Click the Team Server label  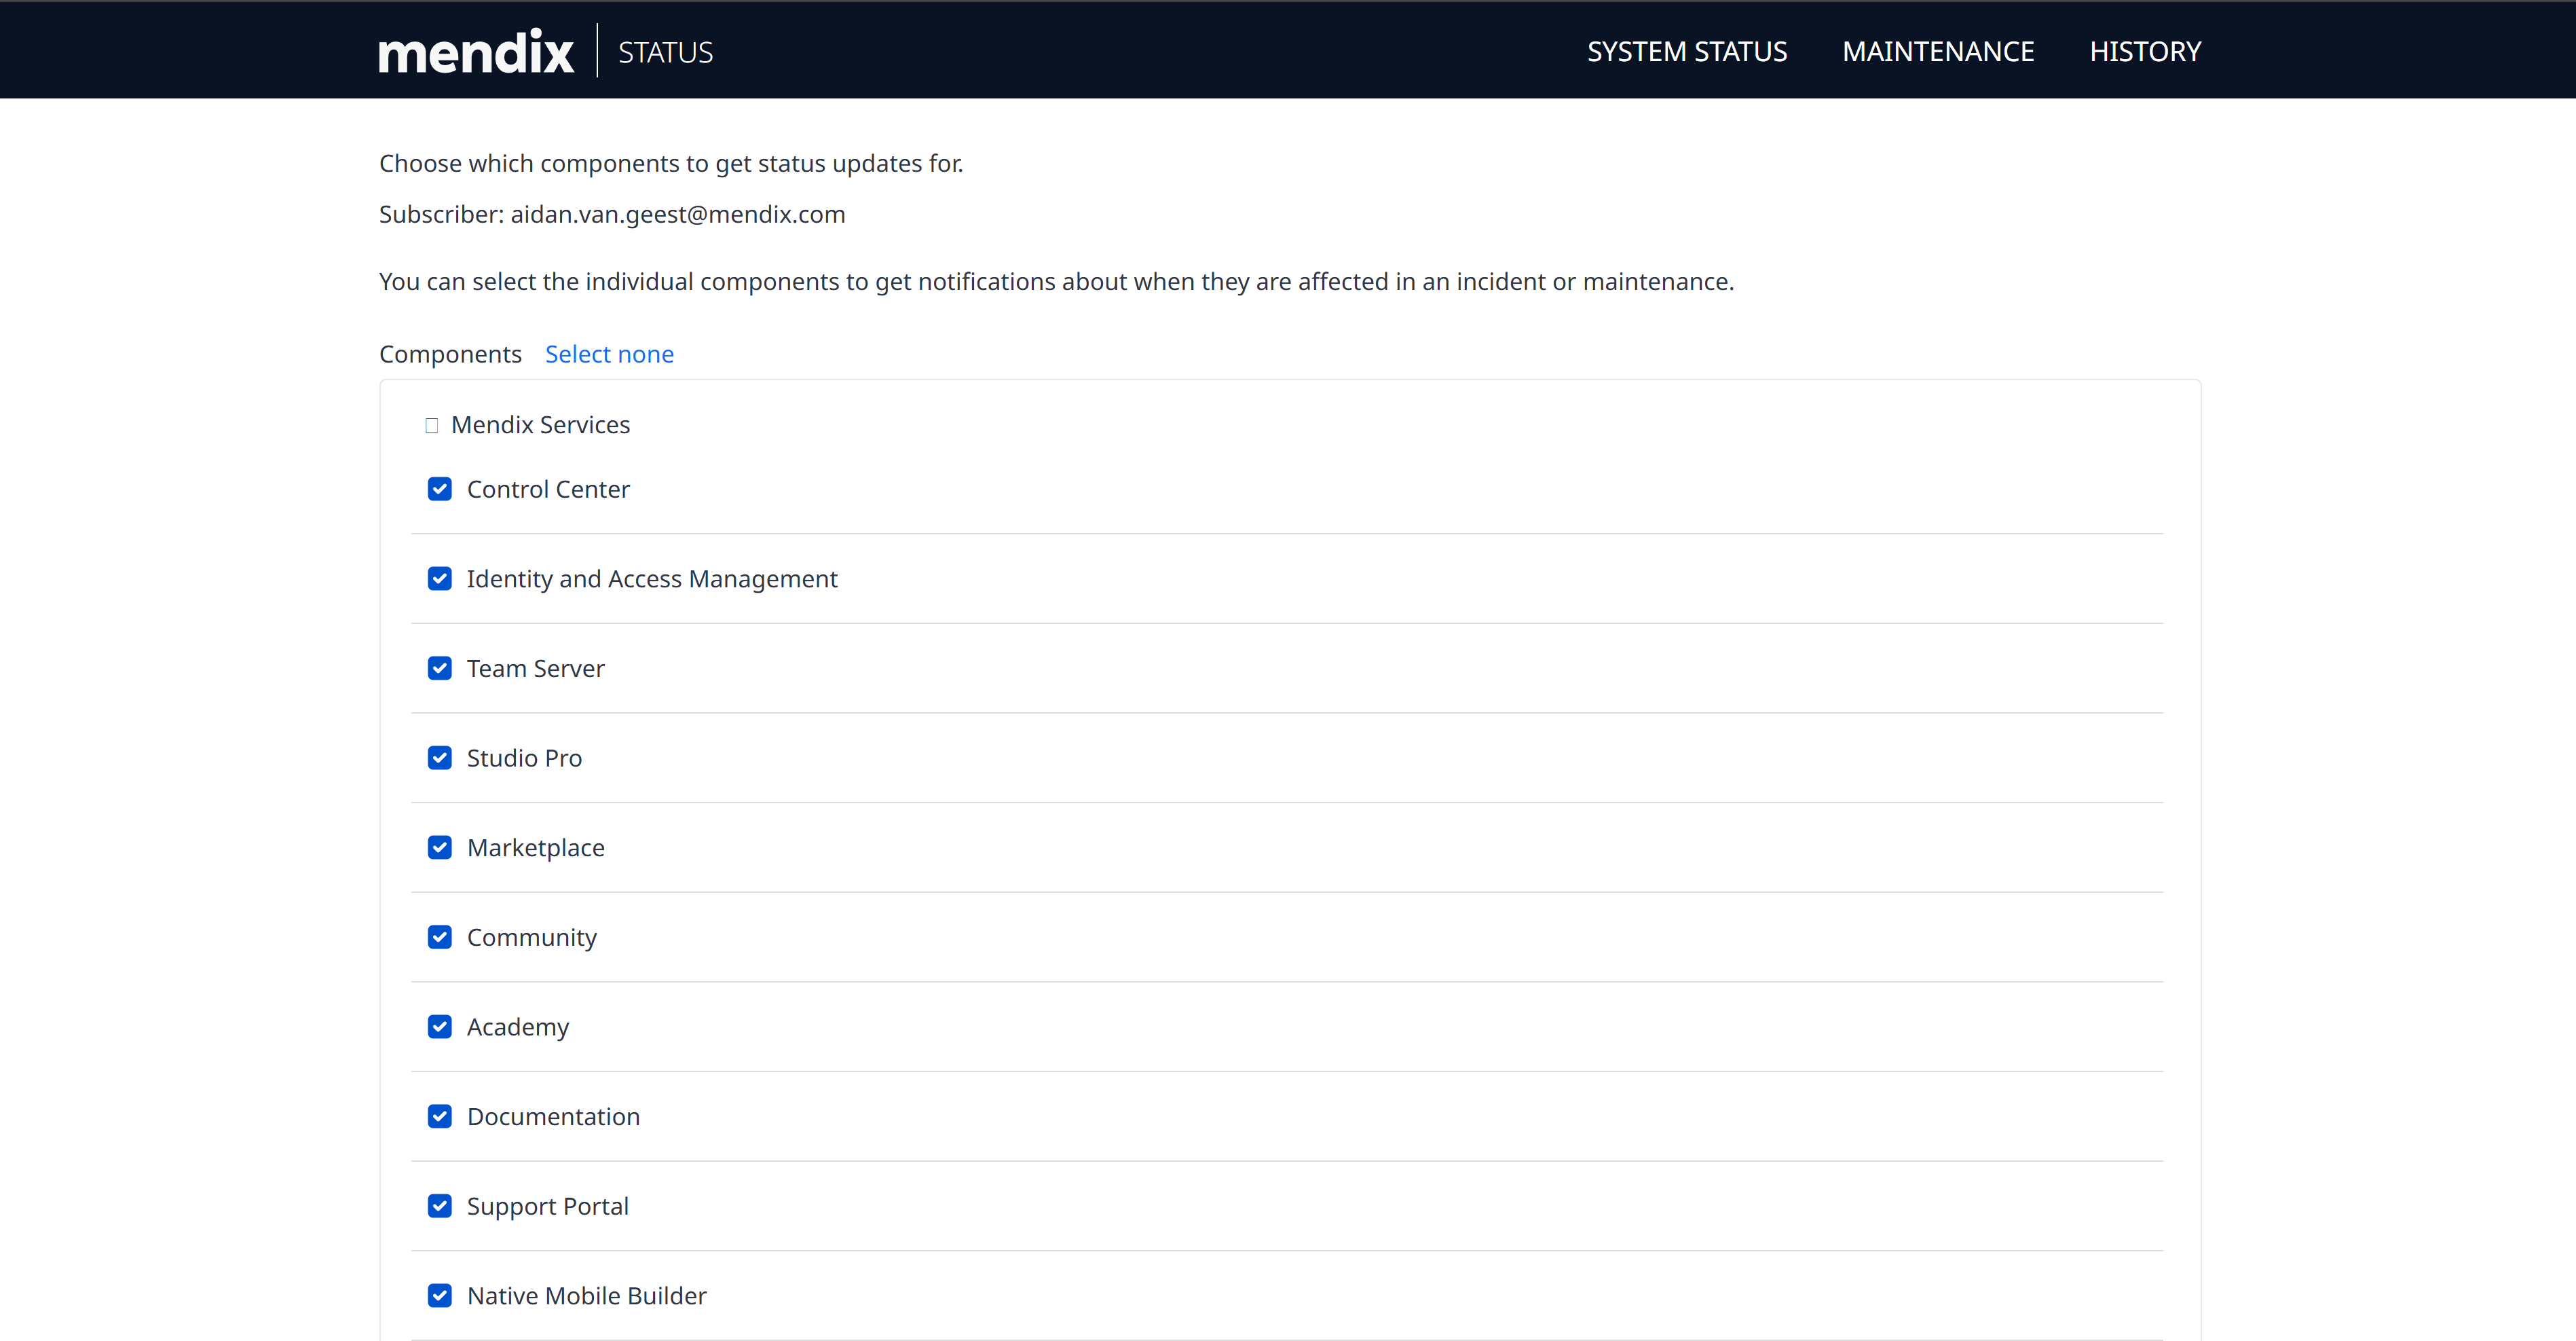(536, 668)
